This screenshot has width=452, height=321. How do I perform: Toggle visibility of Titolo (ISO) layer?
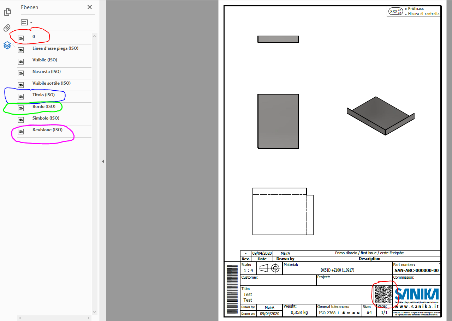[22, 96]
